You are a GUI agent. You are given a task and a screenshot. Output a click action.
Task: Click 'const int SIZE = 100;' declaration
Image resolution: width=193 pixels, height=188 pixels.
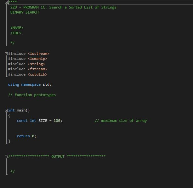tap(39, 121)
